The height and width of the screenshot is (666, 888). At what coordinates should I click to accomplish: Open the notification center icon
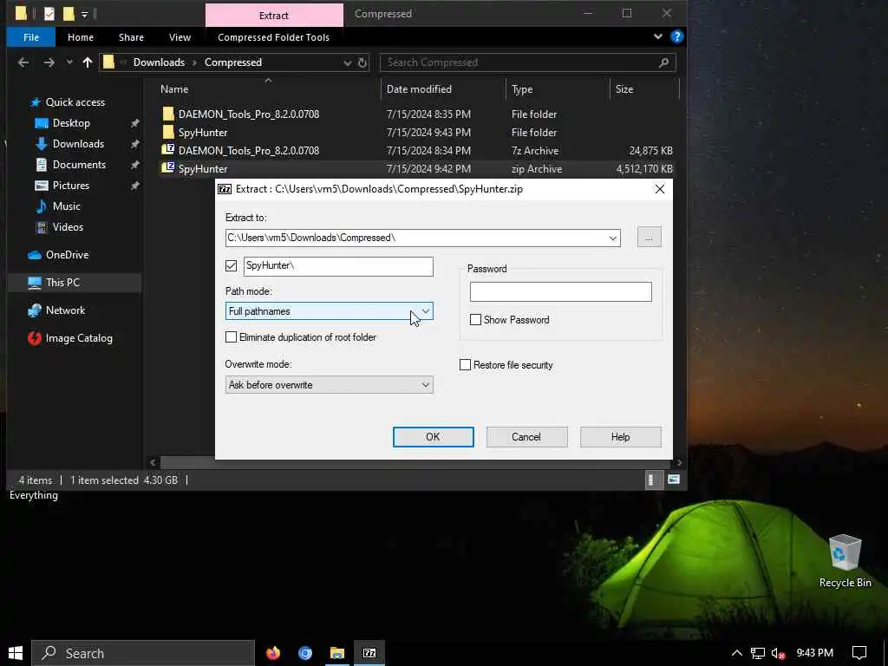pyautogui.click(x=859, y=653)
